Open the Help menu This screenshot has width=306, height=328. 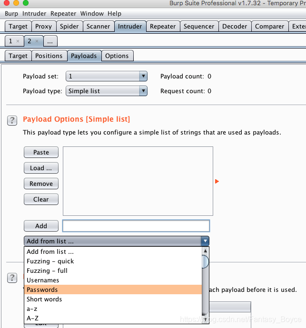[114, 14]
